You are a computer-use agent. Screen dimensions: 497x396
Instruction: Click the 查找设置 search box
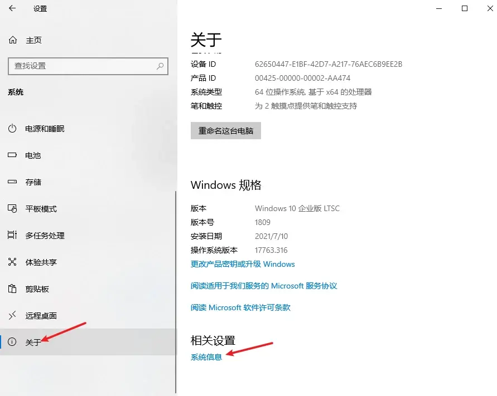[88, 66]
